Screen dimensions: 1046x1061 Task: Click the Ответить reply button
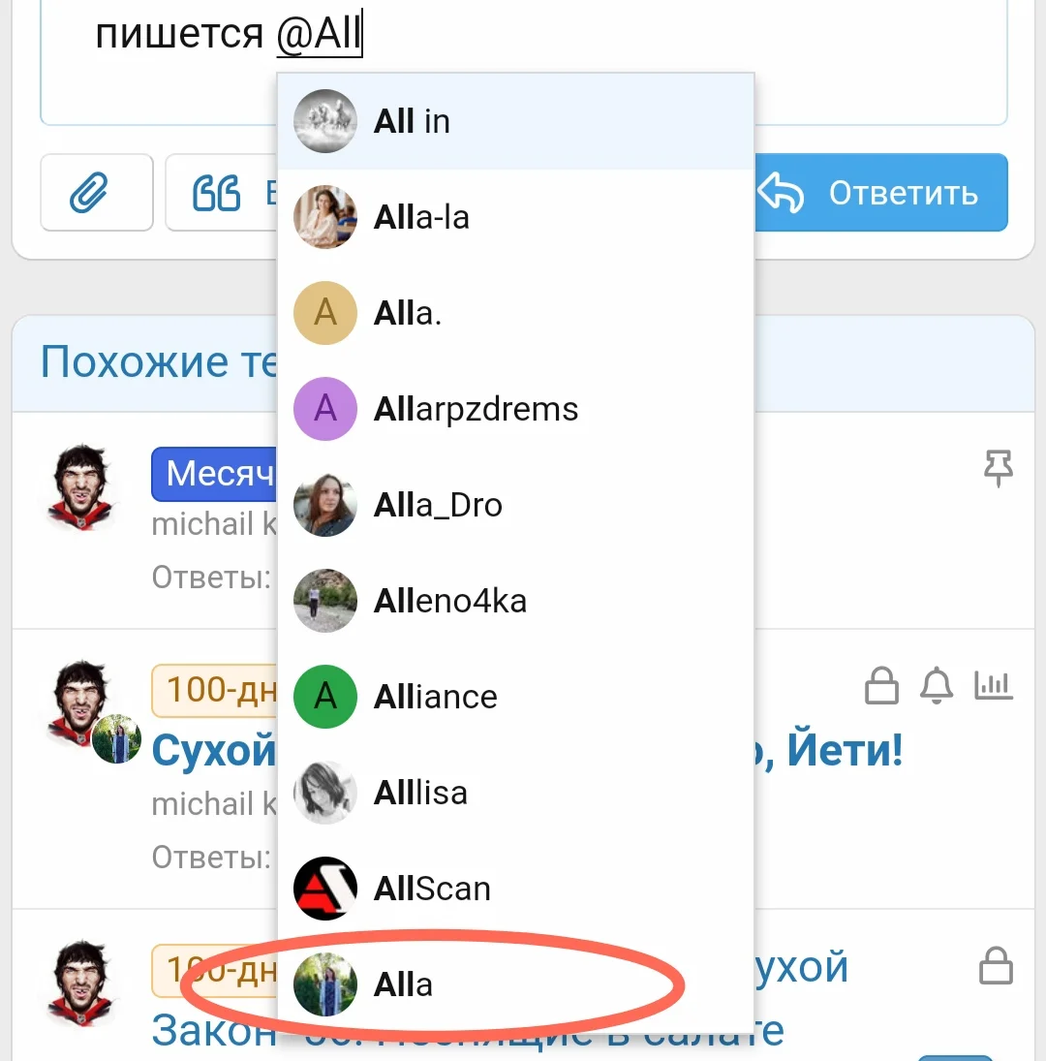(x=881, y=193)
